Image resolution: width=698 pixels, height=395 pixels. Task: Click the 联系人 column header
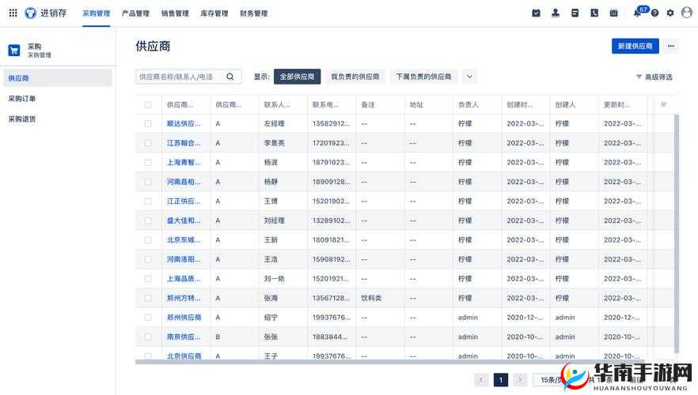coord(277,104)
